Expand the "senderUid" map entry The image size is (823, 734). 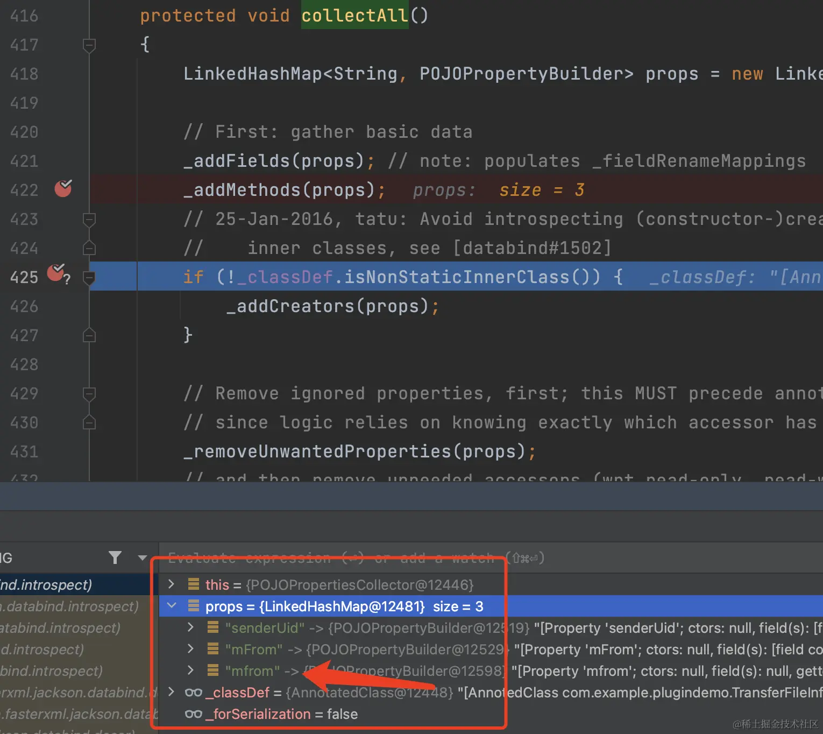coord(190,627)
